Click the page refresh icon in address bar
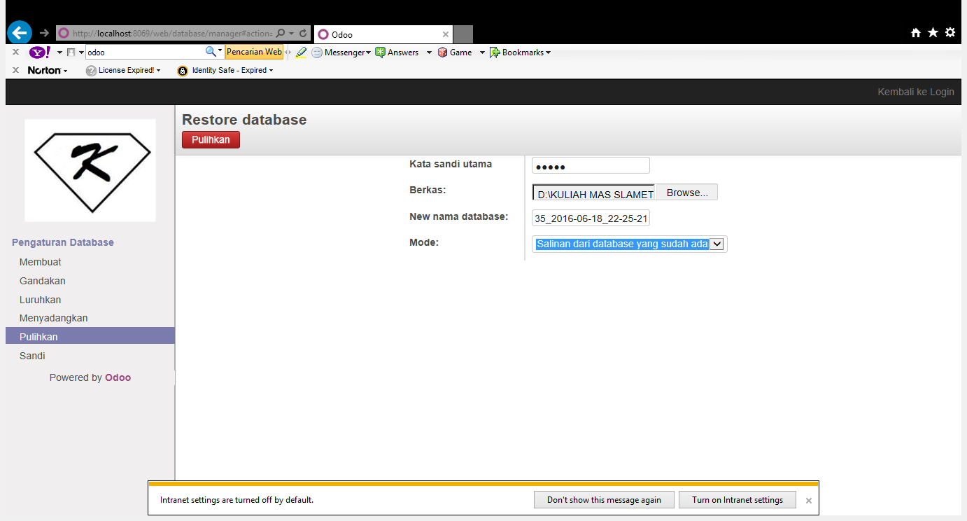The image size is (967, 521). [303, 33]
